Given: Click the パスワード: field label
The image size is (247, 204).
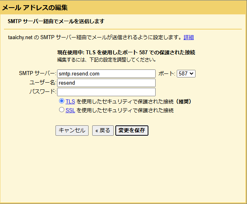Looking at the screenshot, I should [43, 92].
